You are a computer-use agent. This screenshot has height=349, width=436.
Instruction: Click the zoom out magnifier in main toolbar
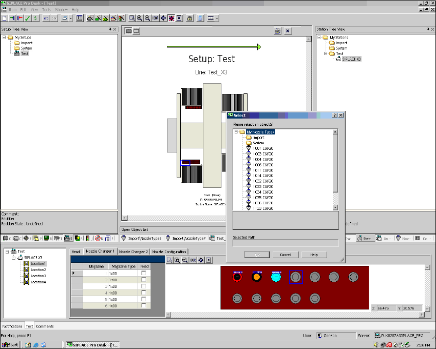[147, 18]
